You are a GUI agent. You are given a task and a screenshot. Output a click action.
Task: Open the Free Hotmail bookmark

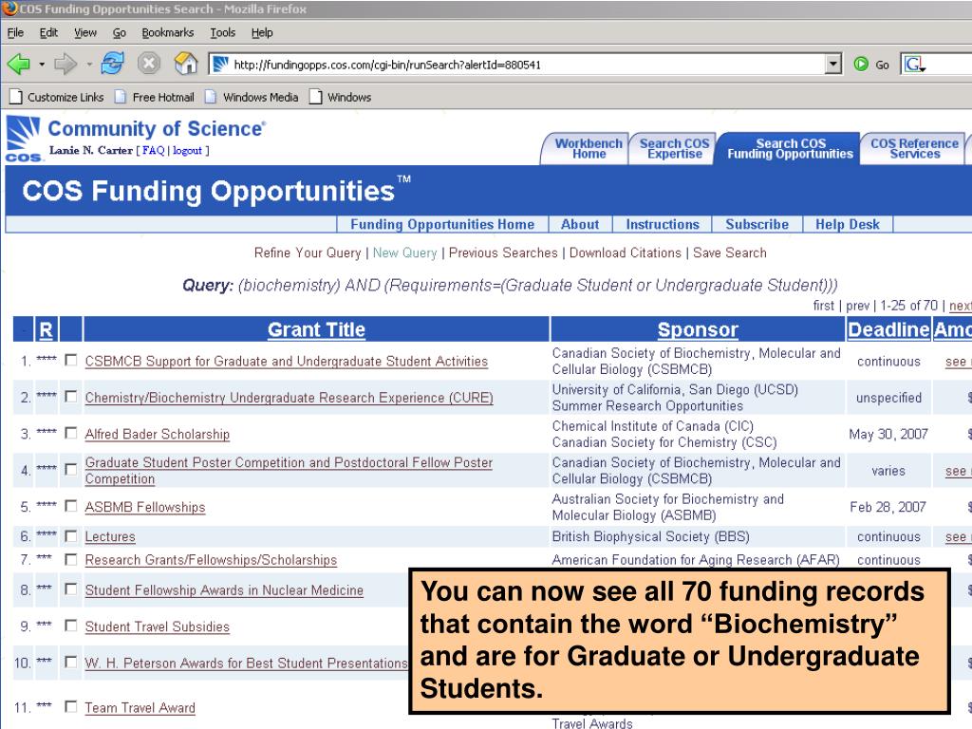155,98
